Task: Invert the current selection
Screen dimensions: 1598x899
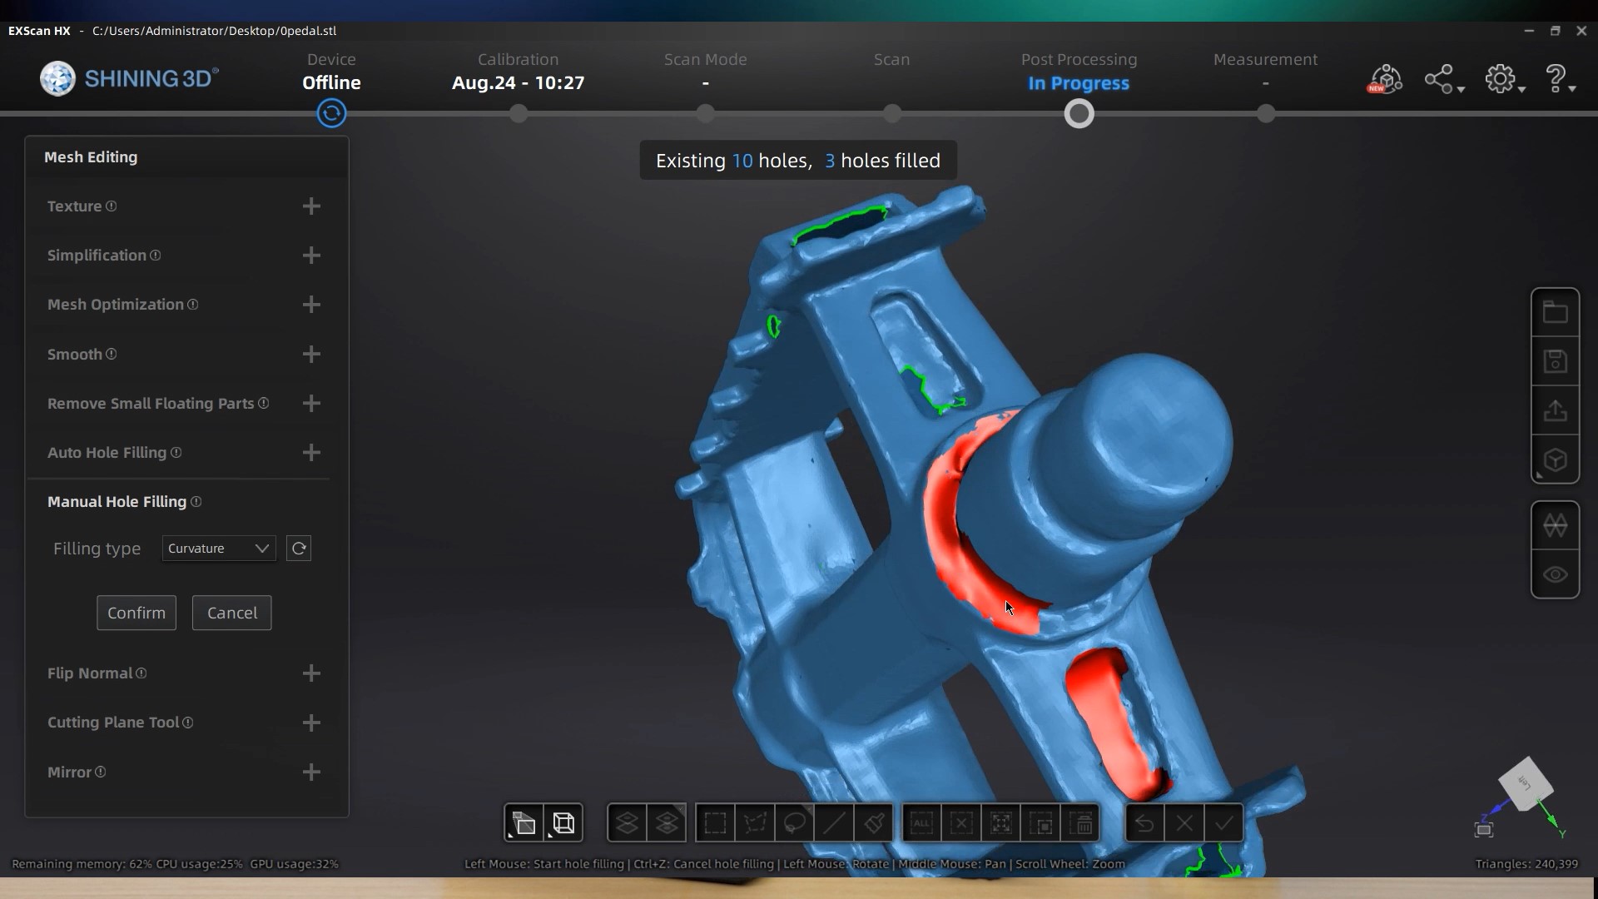Action: (x=1001, y=822)
